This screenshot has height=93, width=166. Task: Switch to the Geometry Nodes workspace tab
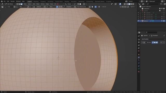tap(100, 2)
